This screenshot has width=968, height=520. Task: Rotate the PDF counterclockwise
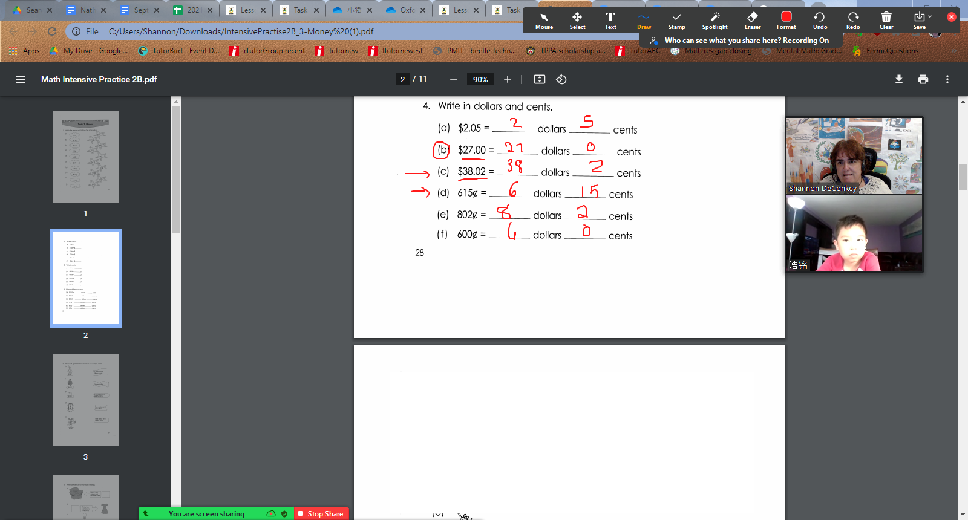coord(561,79)
